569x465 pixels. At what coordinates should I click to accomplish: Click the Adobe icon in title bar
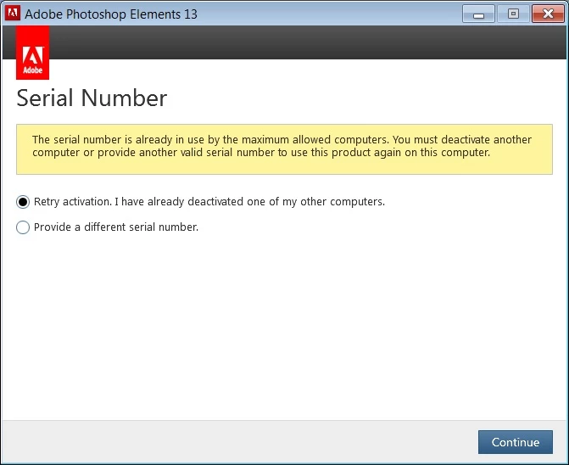coord(13,14)
